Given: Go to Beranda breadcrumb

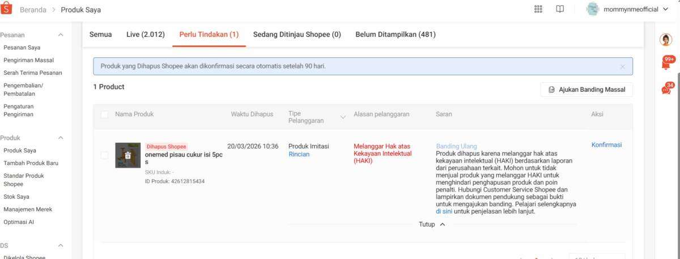Looking at the screenshot, I should 33,10.
